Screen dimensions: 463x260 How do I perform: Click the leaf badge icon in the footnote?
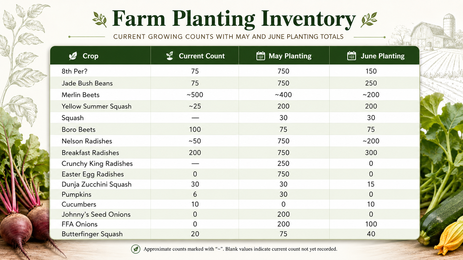[x=136, y=249]
